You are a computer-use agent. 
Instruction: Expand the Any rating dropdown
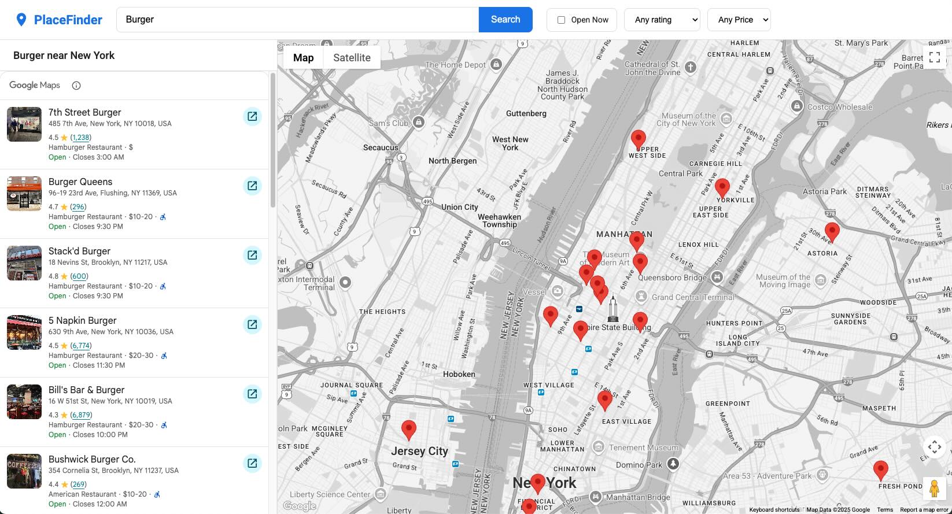click(x=662, y=20)
